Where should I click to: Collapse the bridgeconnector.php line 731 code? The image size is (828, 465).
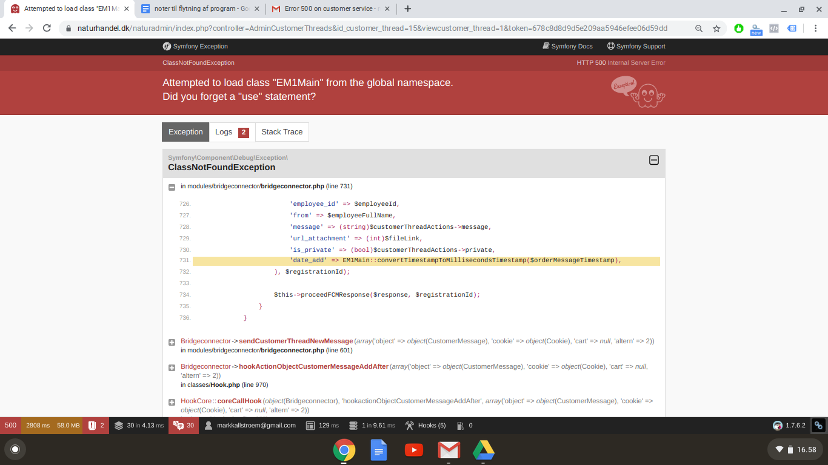[172, 187]
